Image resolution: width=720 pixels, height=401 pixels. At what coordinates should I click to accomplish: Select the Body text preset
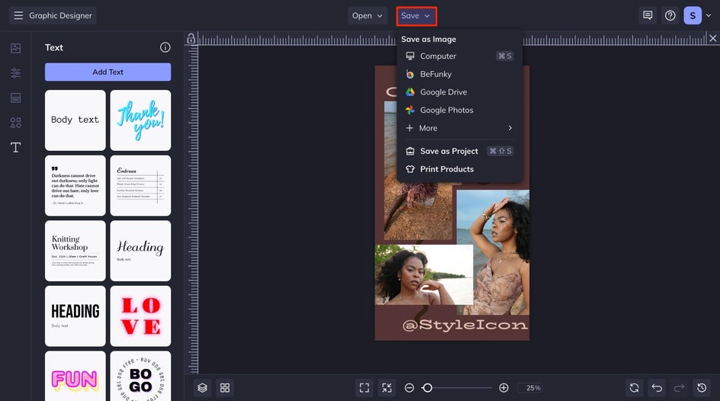coord(76,120)
